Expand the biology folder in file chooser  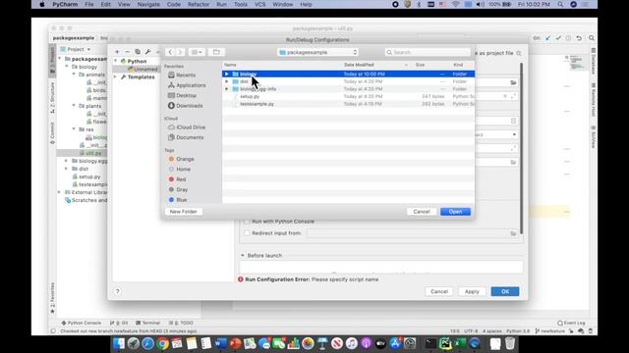point(227,75)
